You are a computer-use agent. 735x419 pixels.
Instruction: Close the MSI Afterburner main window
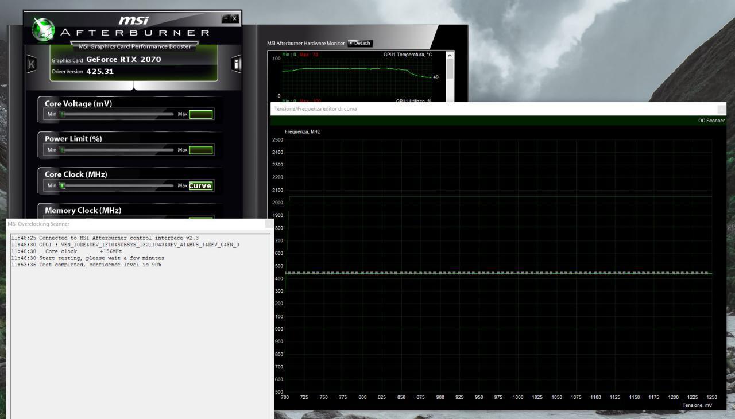(234, 18)
